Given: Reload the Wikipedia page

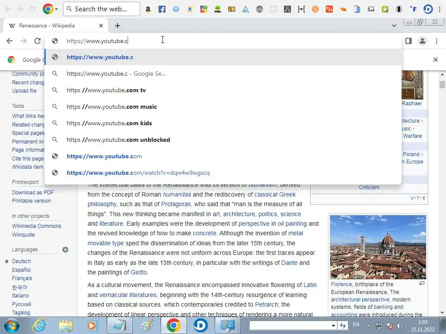Looking at the screenshot, I should (x=37, y=41).
